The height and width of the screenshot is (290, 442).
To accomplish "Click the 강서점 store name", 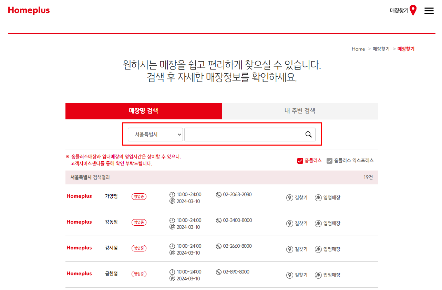I will (x=111, y=248).
